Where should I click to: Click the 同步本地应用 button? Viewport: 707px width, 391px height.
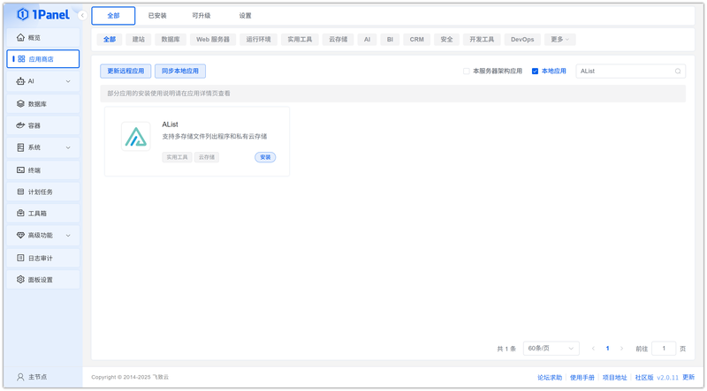point(180,71)
